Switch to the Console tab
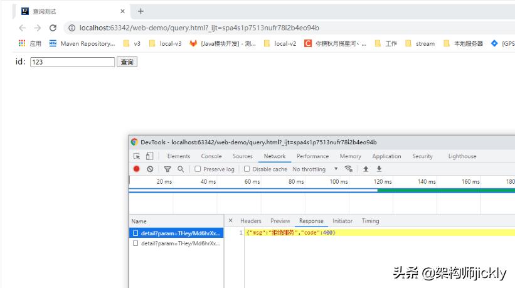This screenshot has height=288, width=515. 211,156
